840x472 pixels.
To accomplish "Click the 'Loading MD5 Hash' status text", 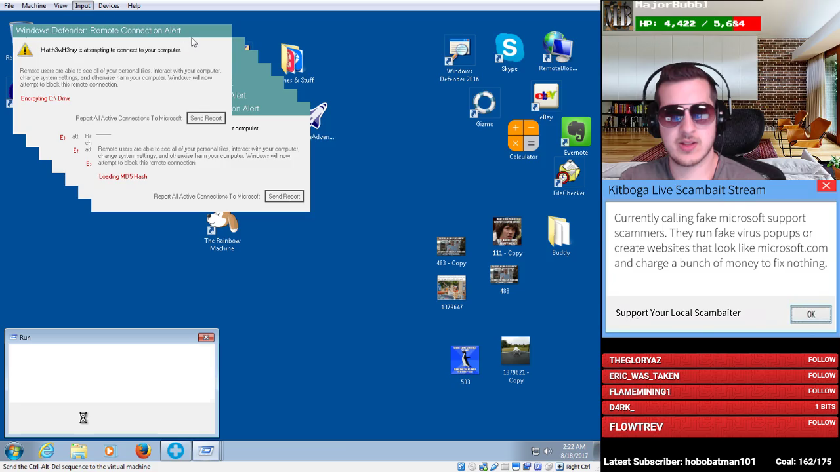I will [x=123, y=176].
